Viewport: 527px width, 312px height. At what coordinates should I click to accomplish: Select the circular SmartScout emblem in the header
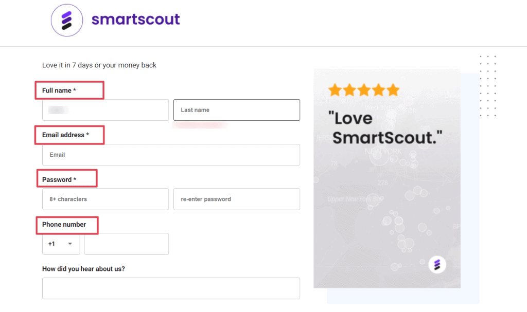(66, 20)
